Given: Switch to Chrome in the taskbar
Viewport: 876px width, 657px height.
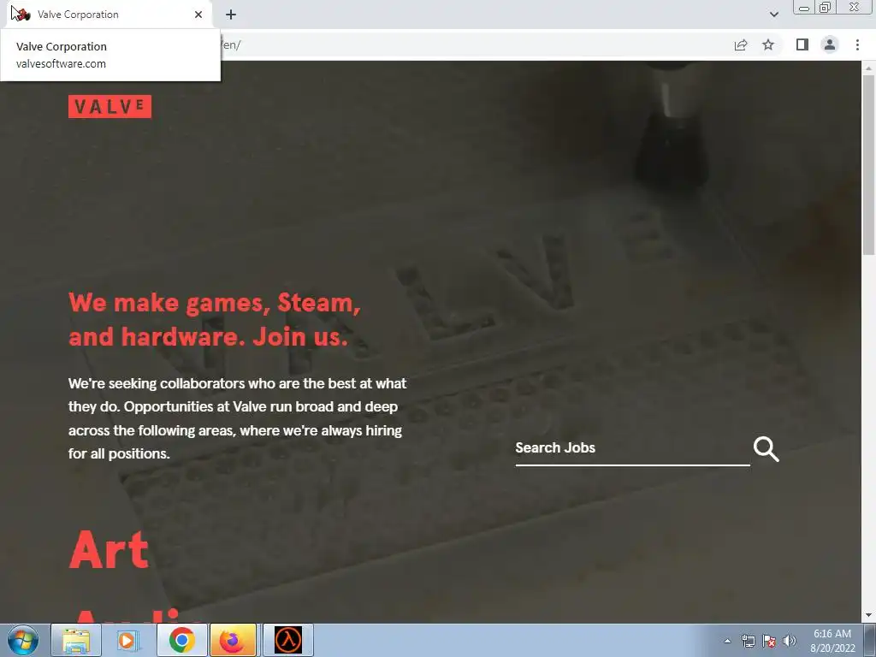Looking at the screenshot, I should click(181, 640).
